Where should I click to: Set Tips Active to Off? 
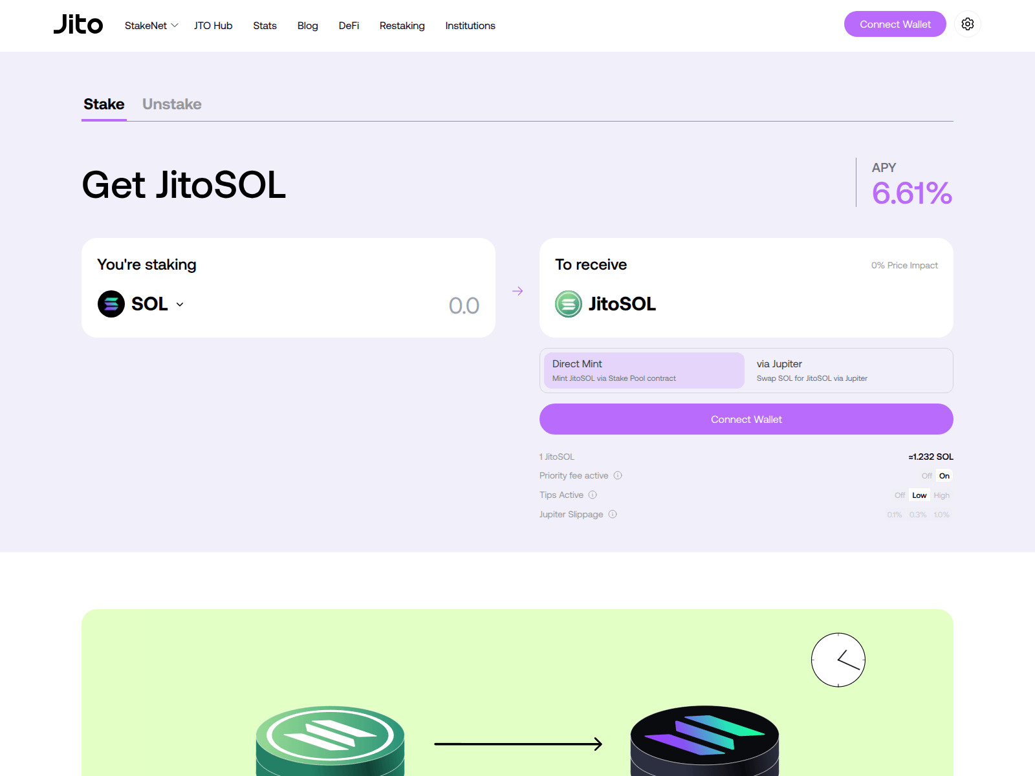(900, 495)
